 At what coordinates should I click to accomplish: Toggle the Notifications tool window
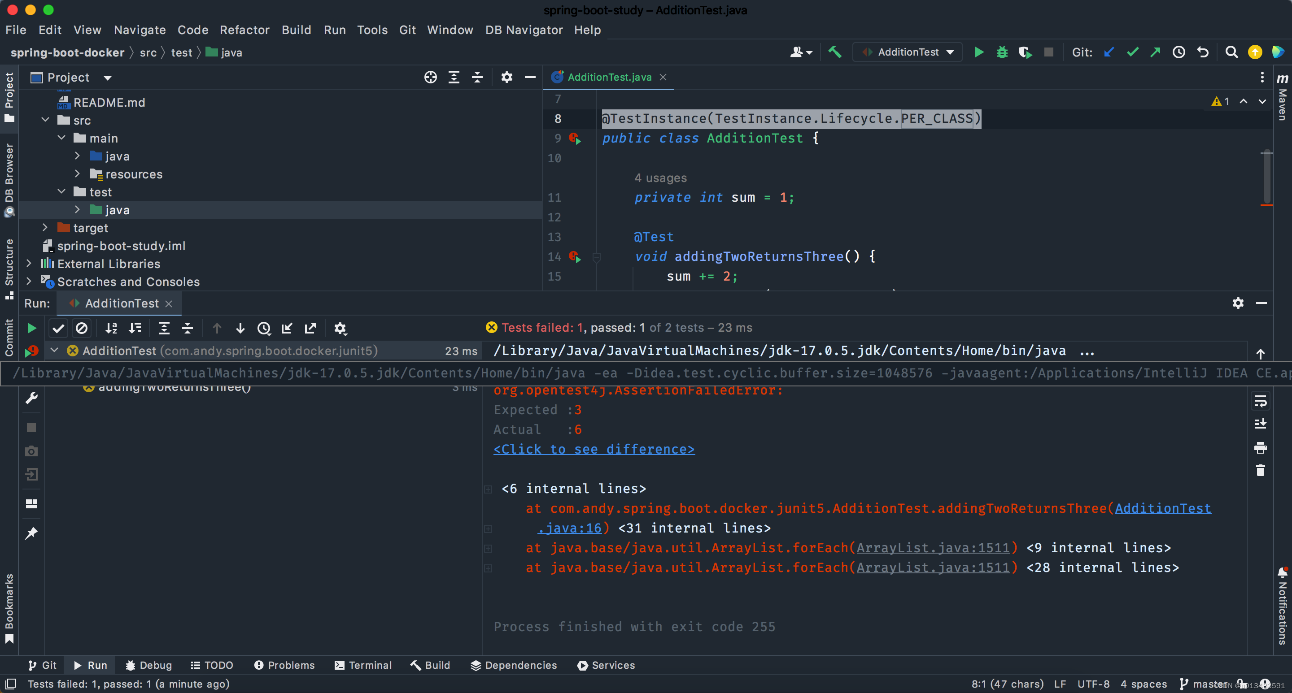[x=1283, y=606]
